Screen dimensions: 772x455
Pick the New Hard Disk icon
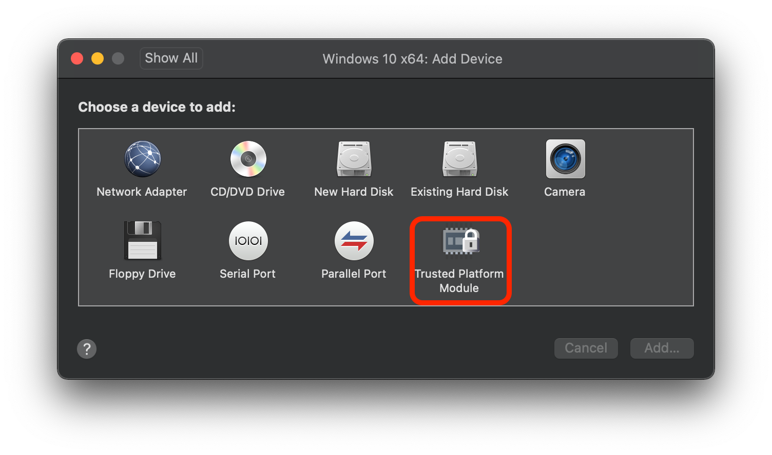click(x=354, y=159)
